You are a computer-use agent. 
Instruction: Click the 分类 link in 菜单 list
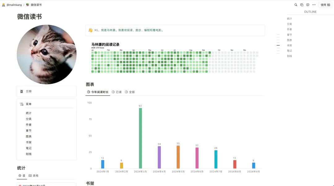(x=29, y=119)
